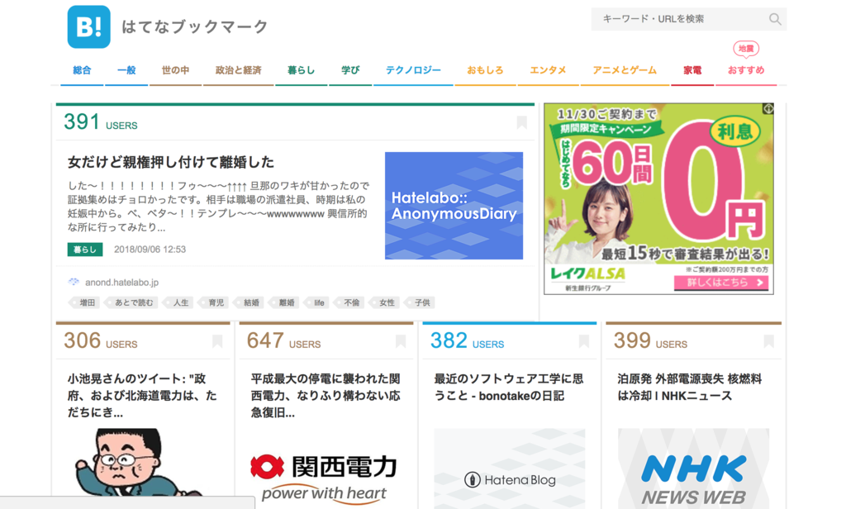Open the 小池晃さんのツイート article
This screenshot has width=846, height=509.
(142, 396)
